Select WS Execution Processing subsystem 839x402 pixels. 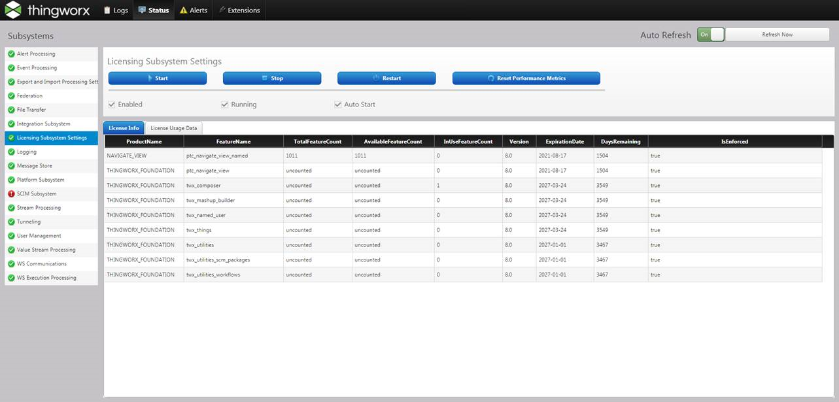click(x=51, y=278)
